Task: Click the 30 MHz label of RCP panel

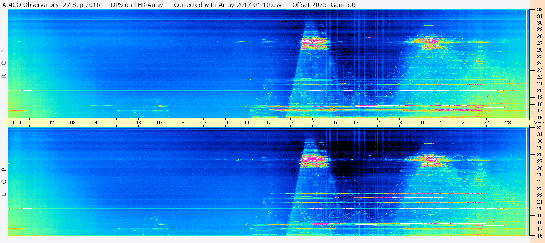Action: 539,23
